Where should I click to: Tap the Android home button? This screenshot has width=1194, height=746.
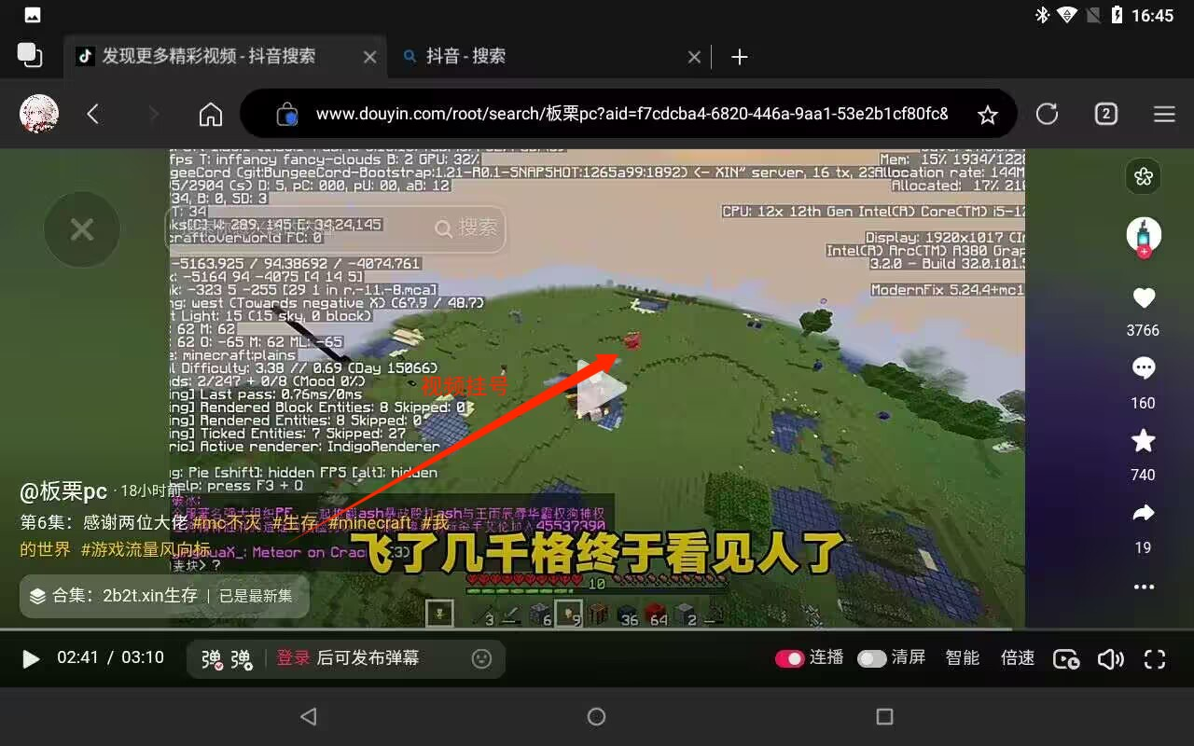coord(596,716)
